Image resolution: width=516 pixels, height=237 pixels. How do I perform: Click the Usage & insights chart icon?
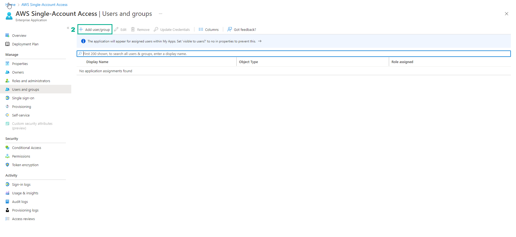[7, 193]
